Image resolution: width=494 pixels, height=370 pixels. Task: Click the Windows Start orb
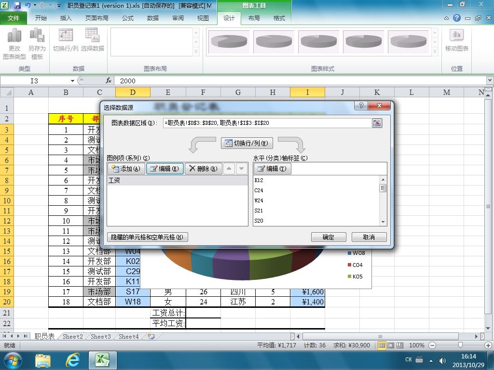pos(13,360)
